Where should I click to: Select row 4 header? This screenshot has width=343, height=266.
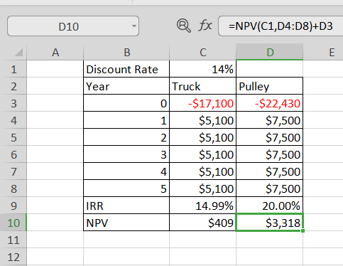[13, 120]
